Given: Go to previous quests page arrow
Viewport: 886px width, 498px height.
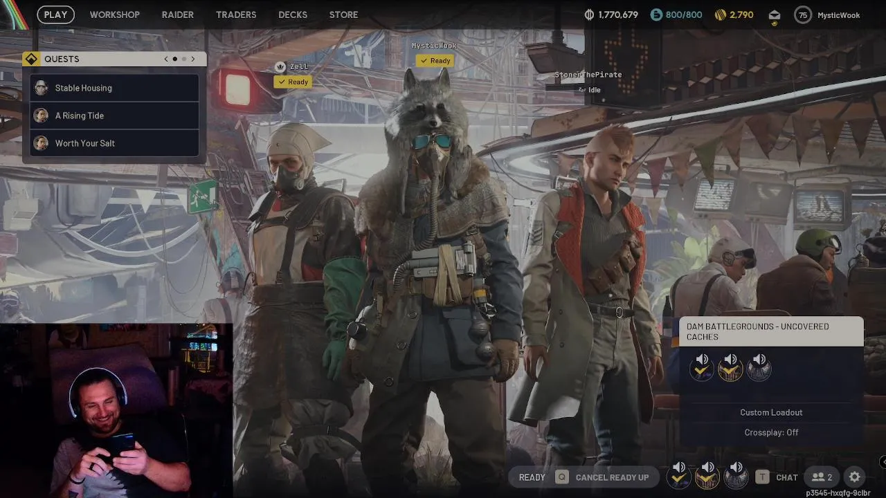Looking at the screenshot, I should click(x=166, y=59).
